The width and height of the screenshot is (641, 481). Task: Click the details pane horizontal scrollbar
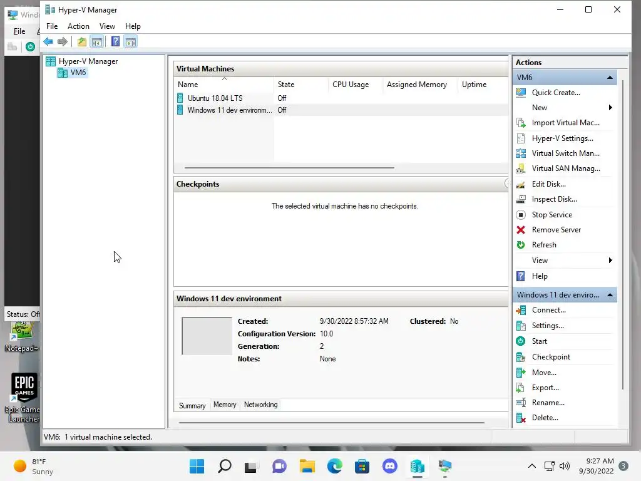332,423
